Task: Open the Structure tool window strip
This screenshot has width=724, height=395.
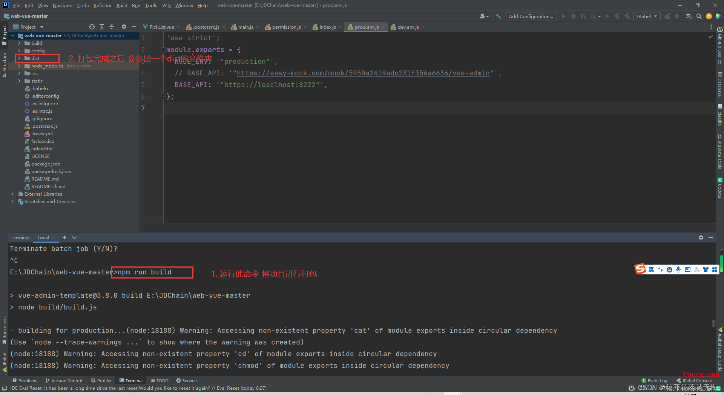Action: (4, 65)
